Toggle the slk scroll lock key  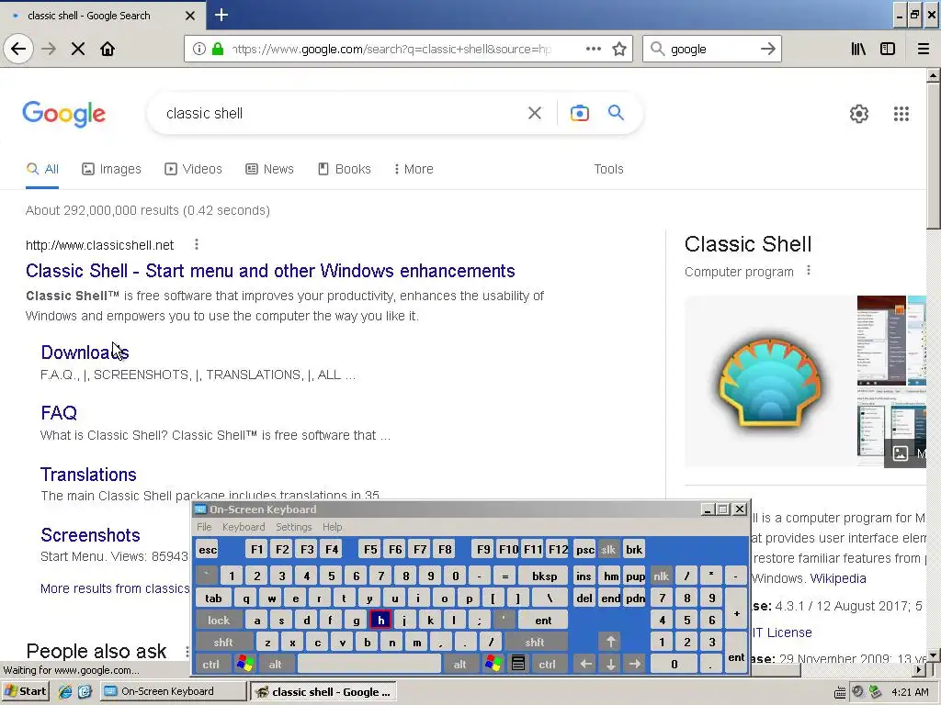point(608,550)
